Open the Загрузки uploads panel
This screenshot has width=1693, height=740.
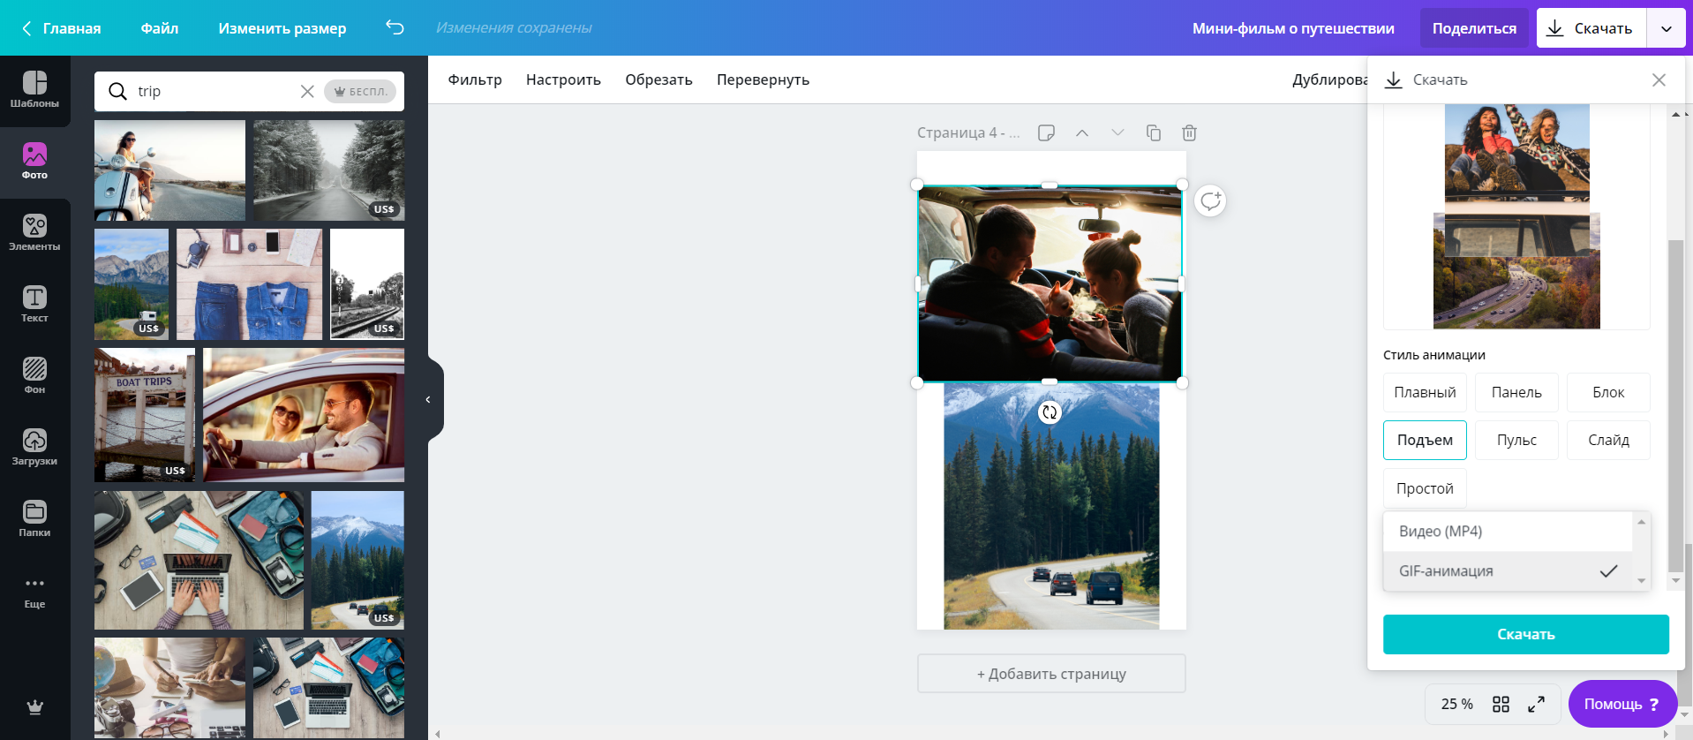pyautogui.click(x=34, y=448)
